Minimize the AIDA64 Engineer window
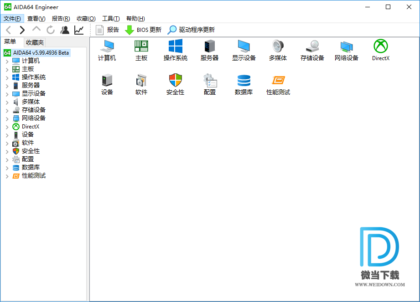The height and width of the screenshot is (302, 420). point(368,7)
